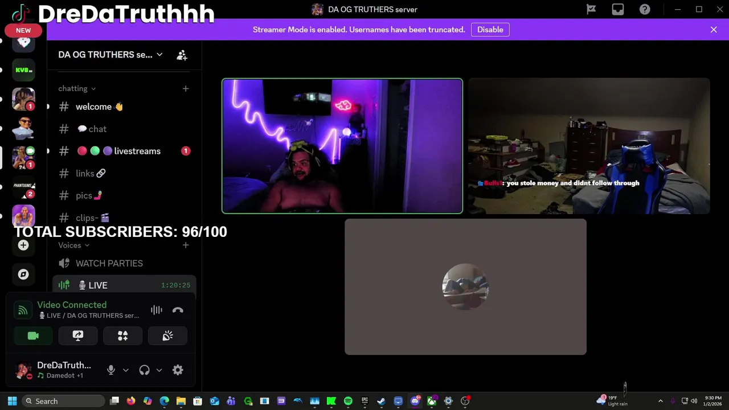Focus the bedroom webcam tile
729x410 pixels.
coord(589,146)
